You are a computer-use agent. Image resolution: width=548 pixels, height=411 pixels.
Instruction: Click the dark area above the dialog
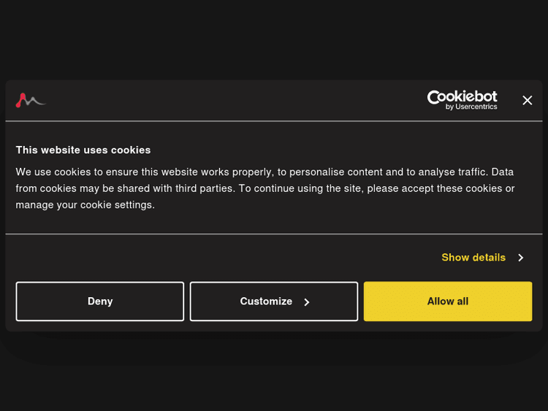[x=274, y=37]
